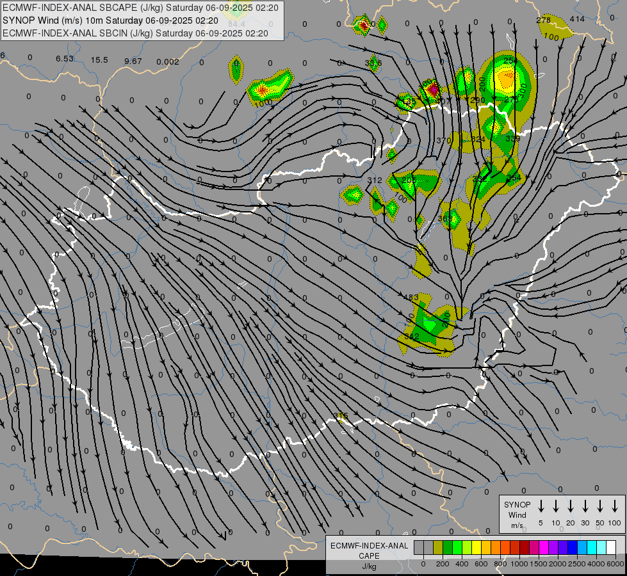Click the 200 tick label on CAPE scale
Viewport: 627px width, 576px height.
click(x=443, y=564)
